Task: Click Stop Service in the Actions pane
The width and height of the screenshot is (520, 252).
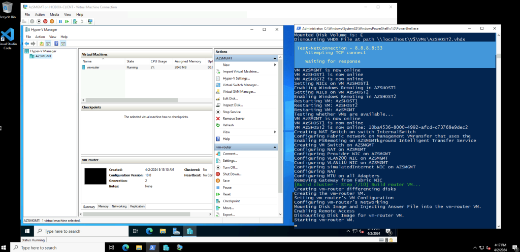Action: (x=232, y=112)
